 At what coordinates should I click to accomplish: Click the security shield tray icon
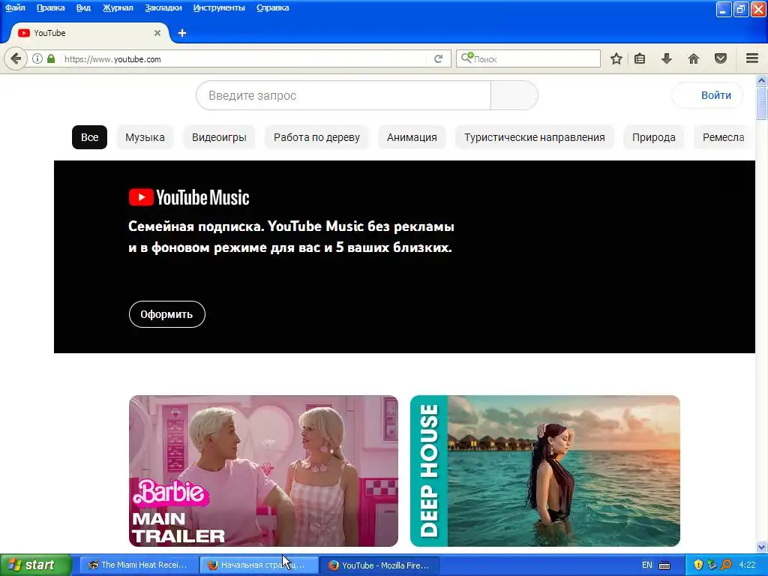pyautogui.click(x=698, y=565)
